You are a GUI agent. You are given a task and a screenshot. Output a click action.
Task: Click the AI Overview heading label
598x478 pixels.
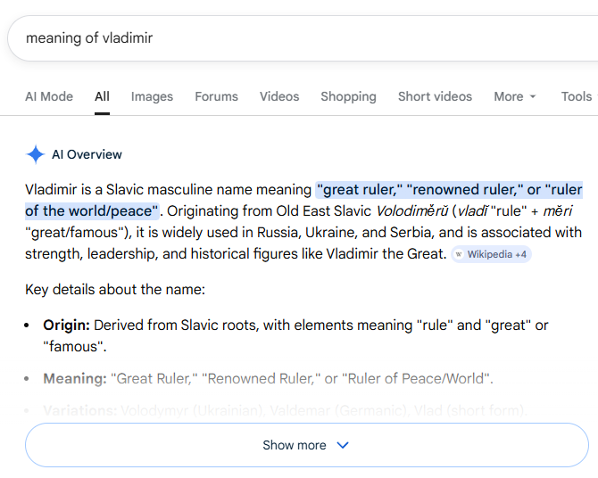(x=87, y=154)
